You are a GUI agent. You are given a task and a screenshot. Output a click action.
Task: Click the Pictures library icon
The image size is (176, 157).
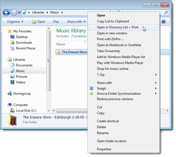[12, 77]
